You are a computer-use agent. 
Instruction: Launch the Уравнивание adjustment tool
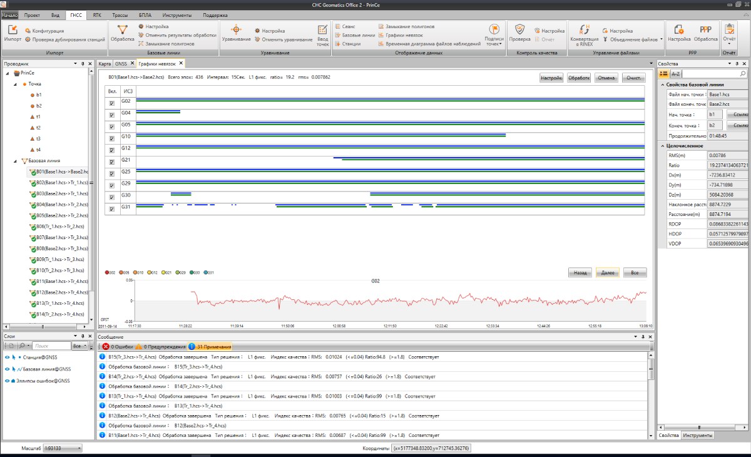tap(236, 31)
